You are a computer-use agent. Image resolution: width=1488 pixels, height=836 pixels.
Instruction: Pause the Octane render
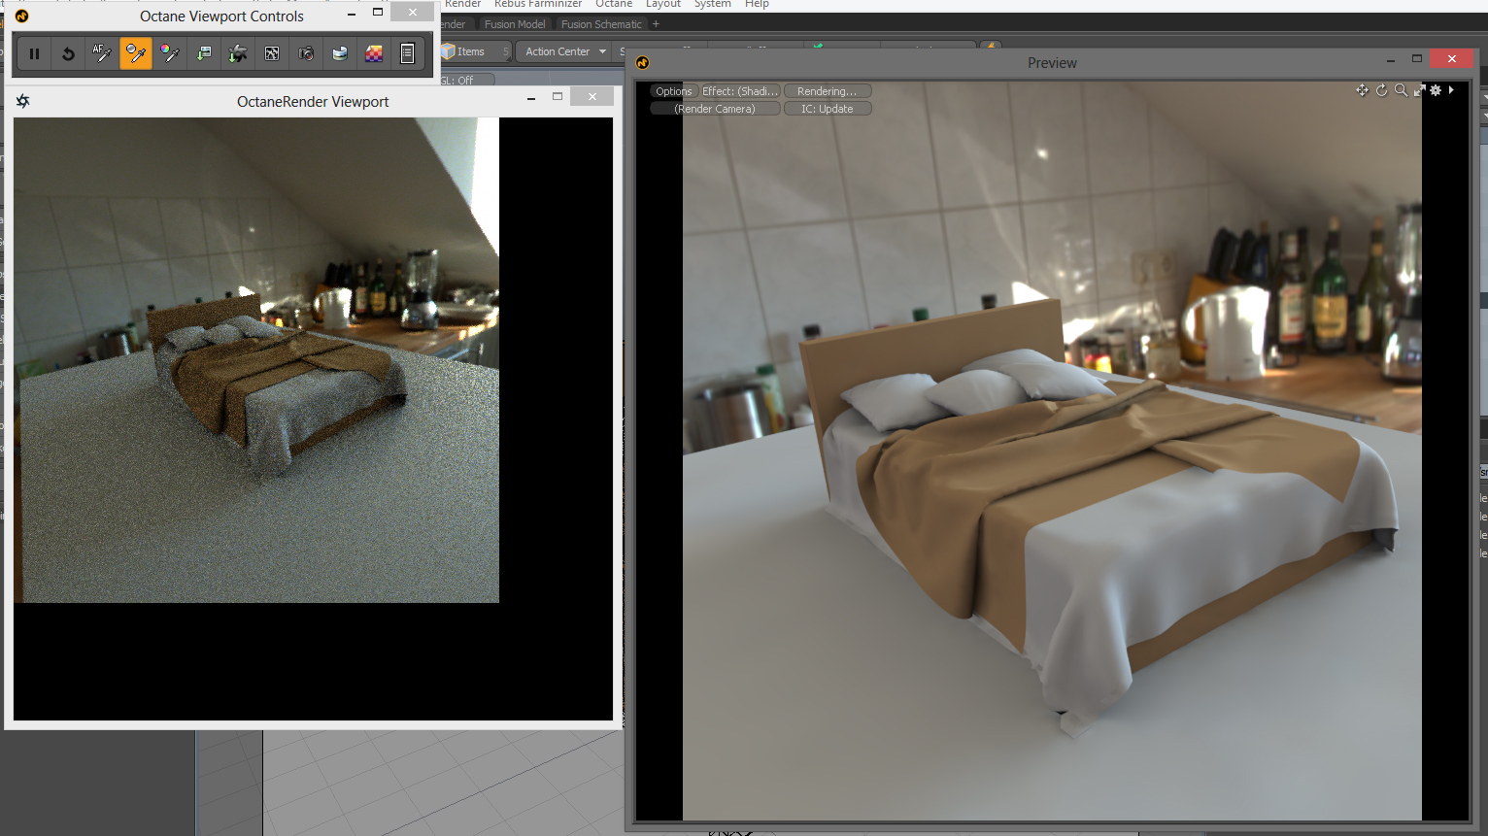pos(34,54)
